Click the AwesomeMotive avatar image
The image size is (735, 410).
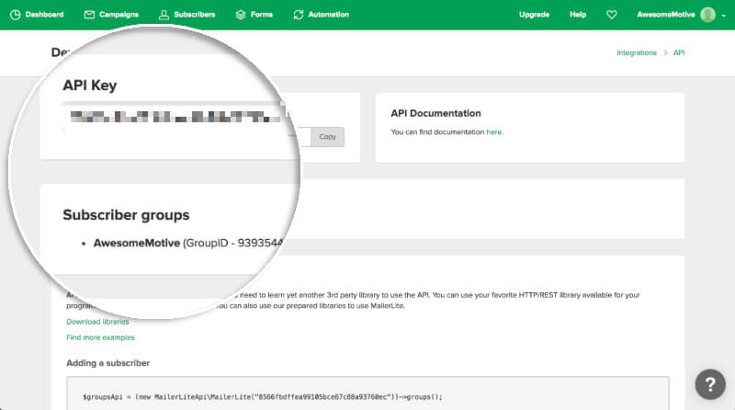(707, 15)
